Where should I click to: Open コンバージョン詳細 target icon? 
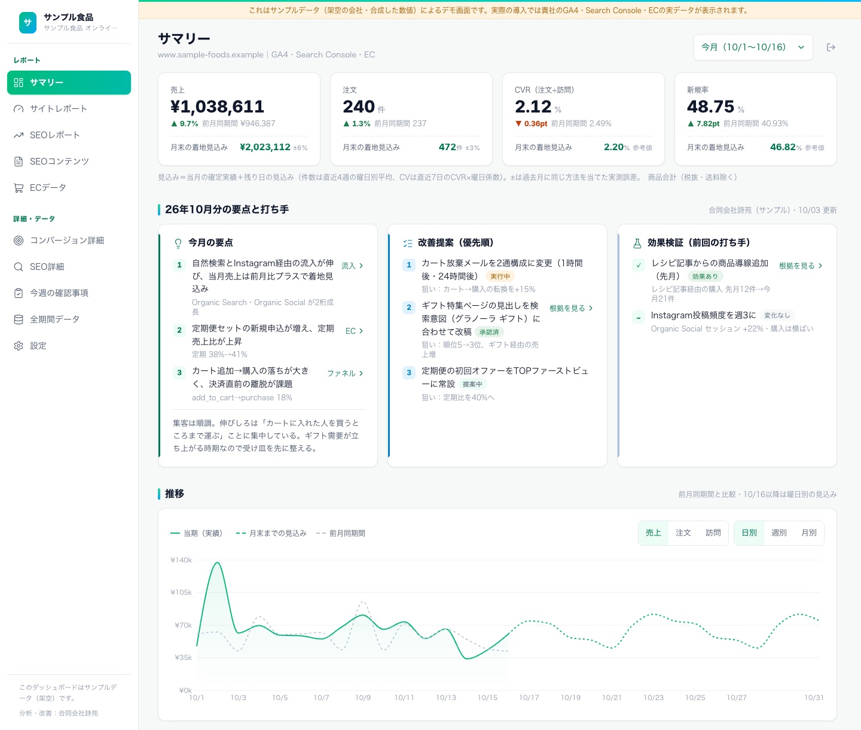click(19, 241)
